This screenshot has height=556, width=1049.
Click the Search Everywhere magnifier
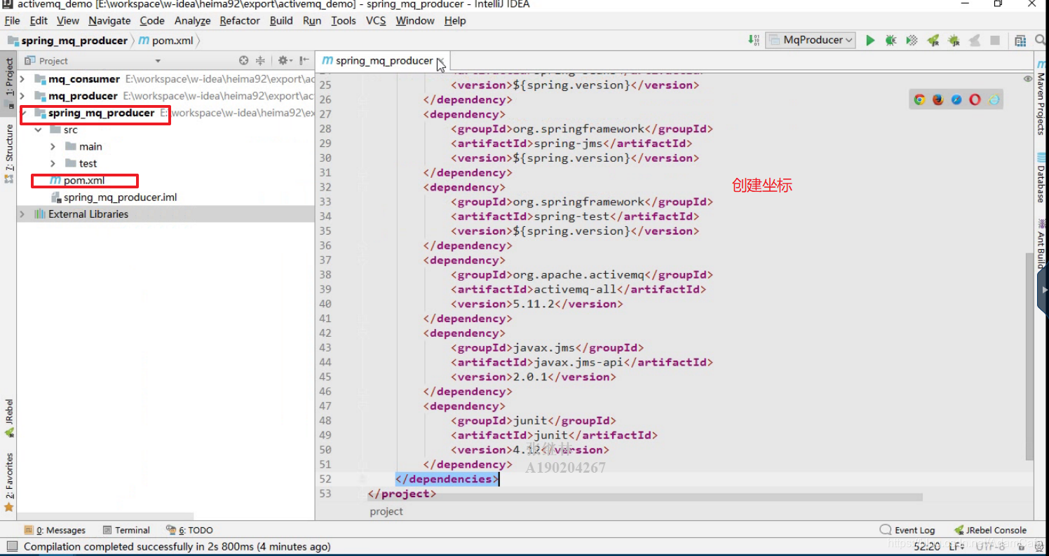[x=1039, y=41]
